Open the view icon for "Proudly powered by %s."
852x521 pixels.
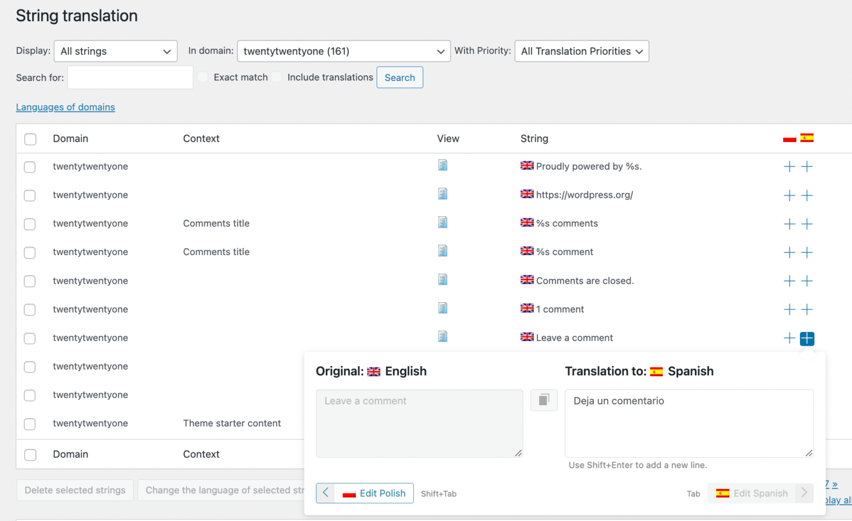point(443,165)
